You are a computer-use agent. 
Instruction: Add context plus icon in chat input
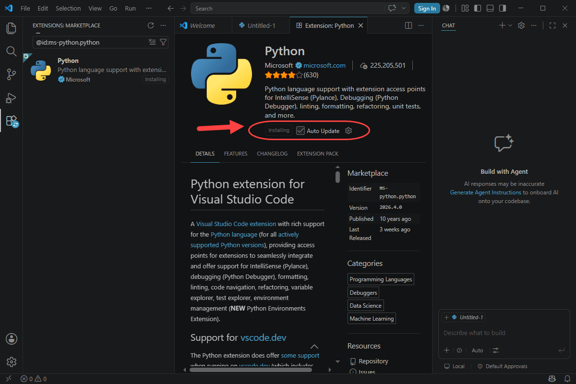pyautogui.click(x=447, y=350)
